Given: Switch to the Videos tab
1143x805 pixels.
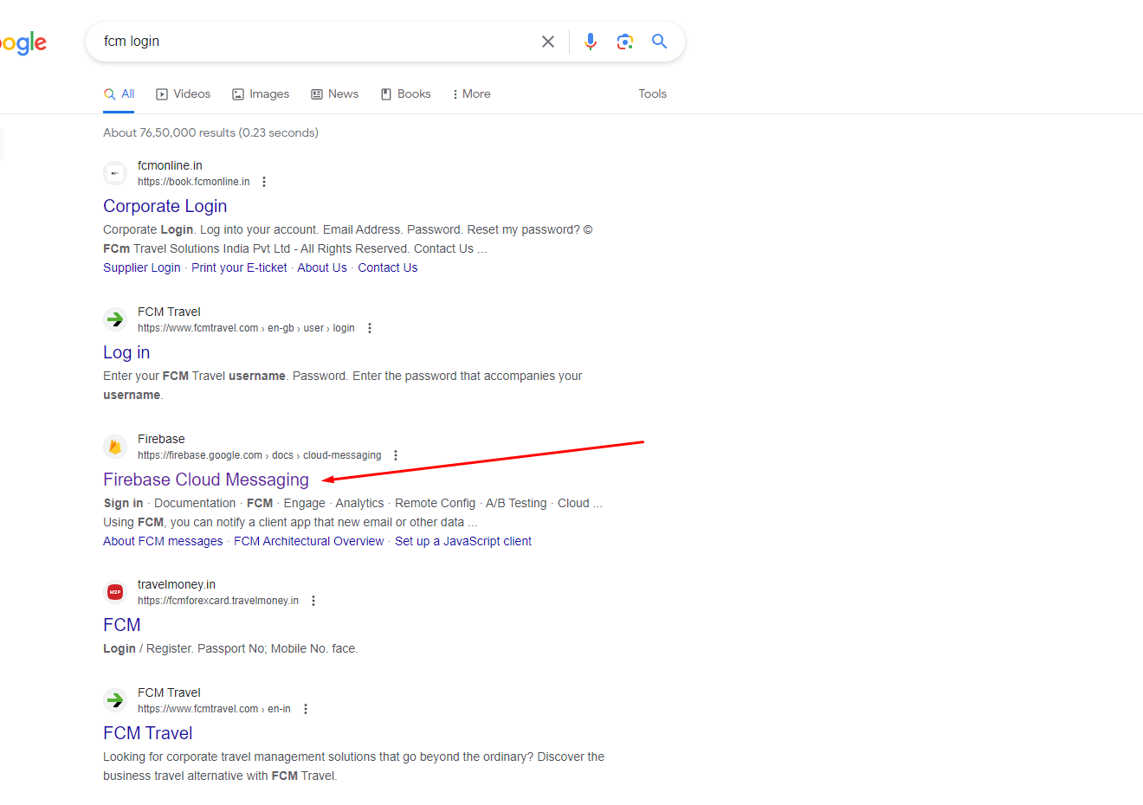Looking at the screenshot, I should pos(183,93).
